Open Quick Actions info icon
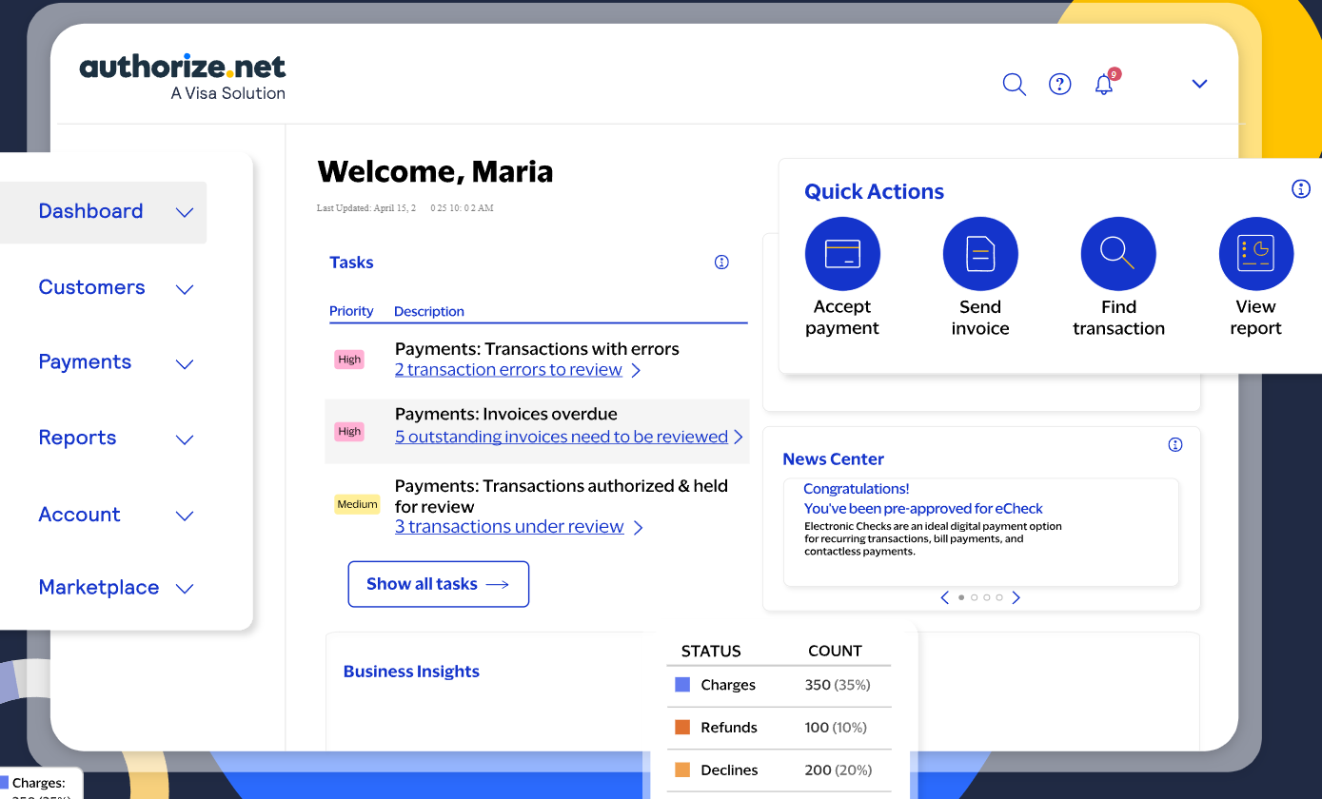The image size is (1322, 799). (x=1301, y=188)
